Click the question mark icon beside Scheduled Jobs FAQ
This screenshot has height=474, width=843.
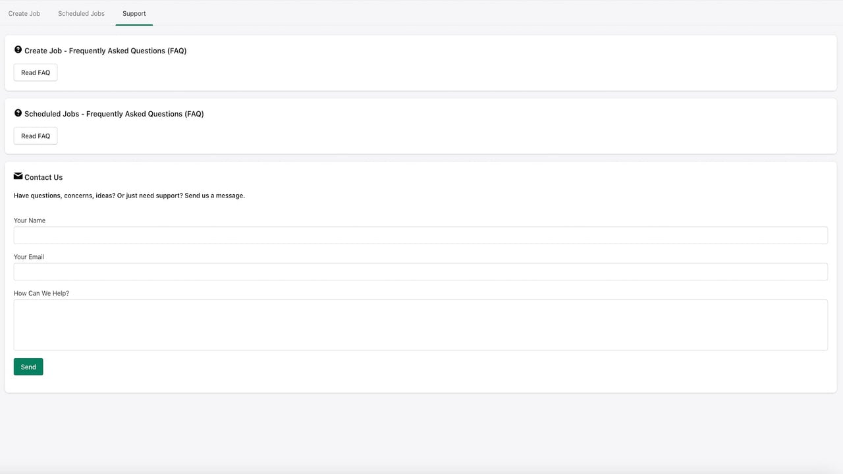tap(18, 113)
